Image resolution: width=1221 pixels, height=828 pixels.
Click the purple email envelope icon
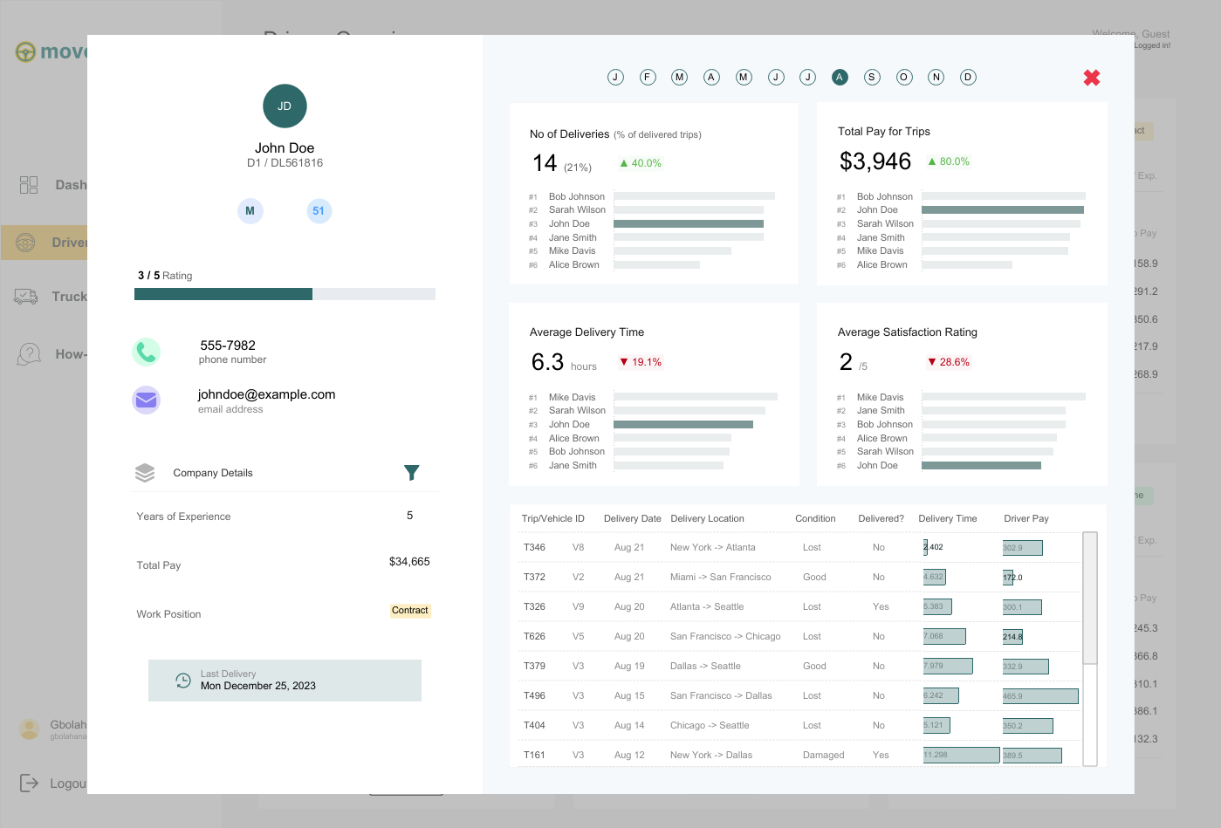click(x=146, y=400)
